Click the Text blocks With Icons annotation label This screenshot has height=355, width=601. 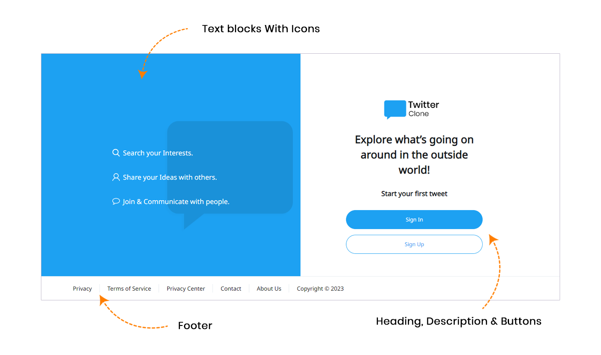pos(261,29)
